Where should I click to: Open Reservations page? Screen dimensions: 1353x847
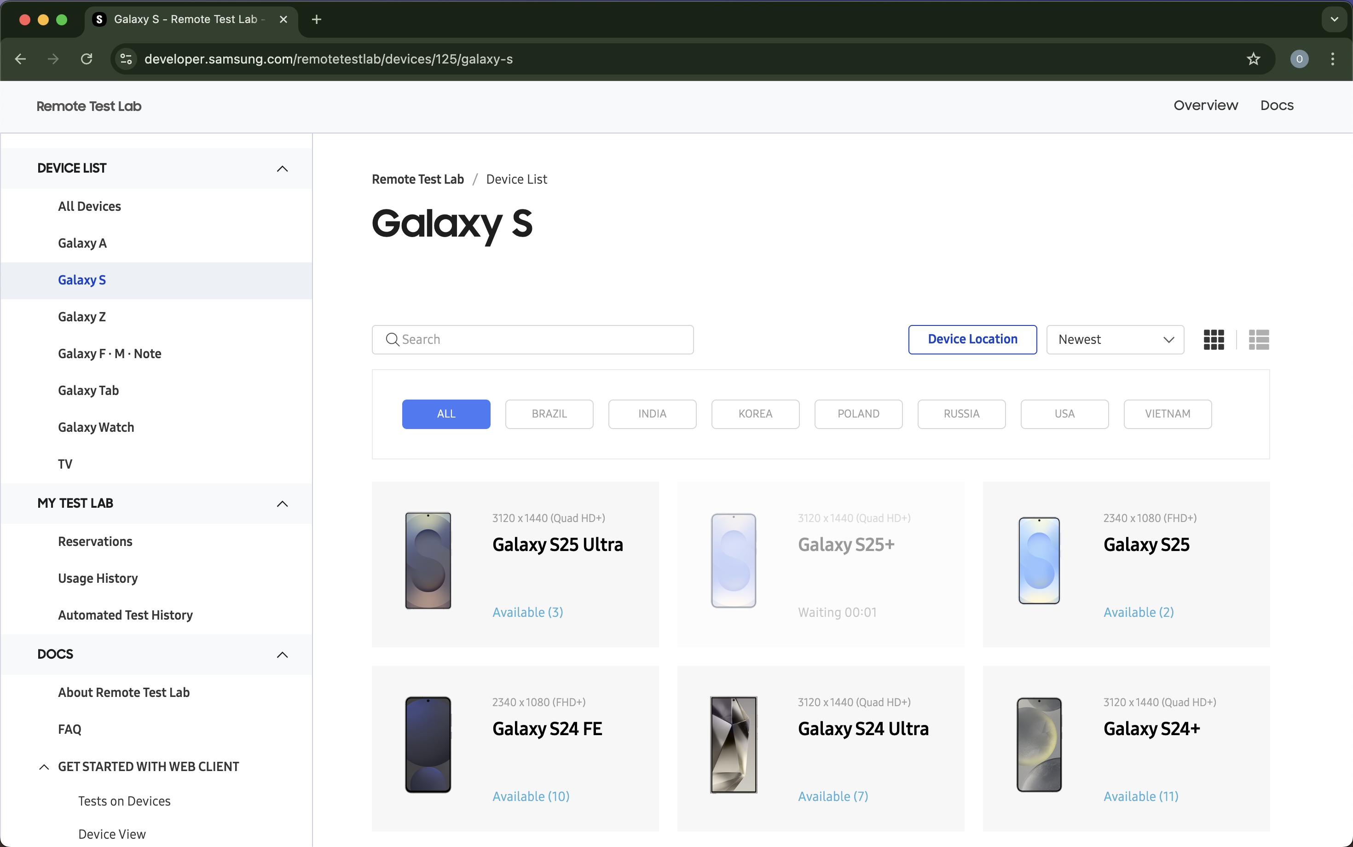(x=95, y=542)
